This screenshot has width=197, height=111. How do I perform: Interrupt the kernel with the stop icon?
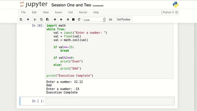tap(73, 19)
